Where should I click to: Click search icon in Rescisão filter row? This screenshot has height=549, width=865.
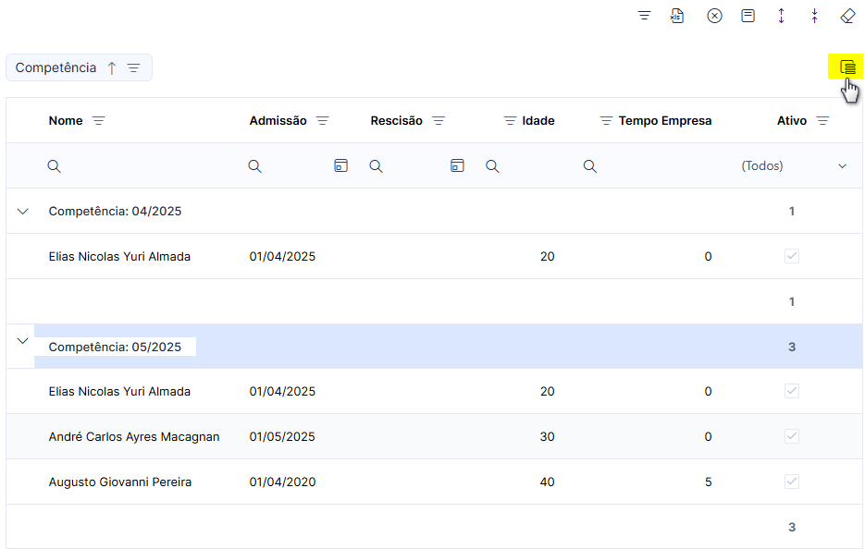pos(377,166)
